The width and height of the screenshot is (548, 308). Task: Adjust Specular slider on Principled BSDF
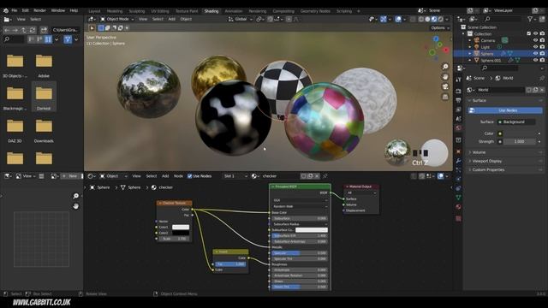[300, 253]
